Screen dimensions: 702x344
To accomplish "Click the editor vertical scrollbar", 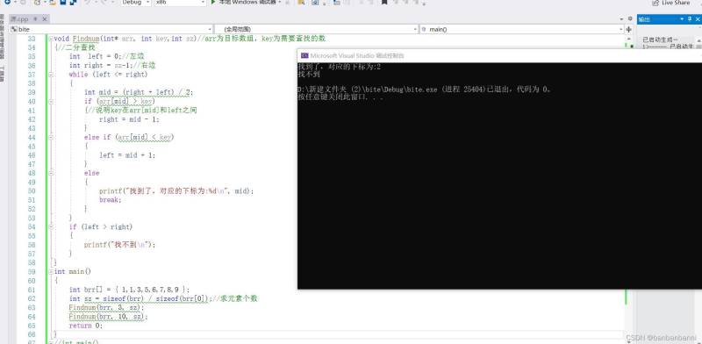I will tap(626, 179).
